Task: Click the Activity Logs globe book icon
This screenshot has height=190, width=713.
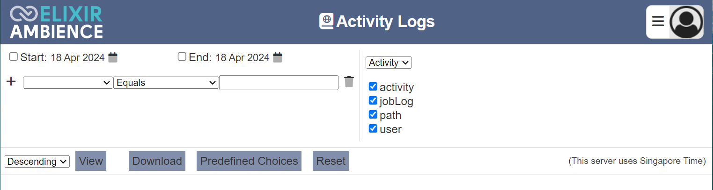Action: pyautogui.click(x=326, y=21)
